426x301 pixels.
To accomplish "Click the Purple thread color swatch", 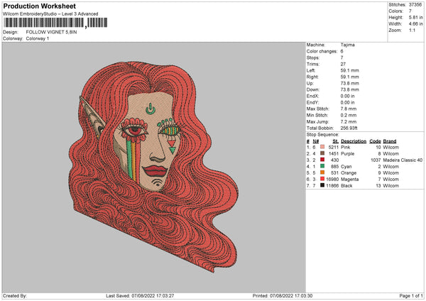I will [322, 153].
